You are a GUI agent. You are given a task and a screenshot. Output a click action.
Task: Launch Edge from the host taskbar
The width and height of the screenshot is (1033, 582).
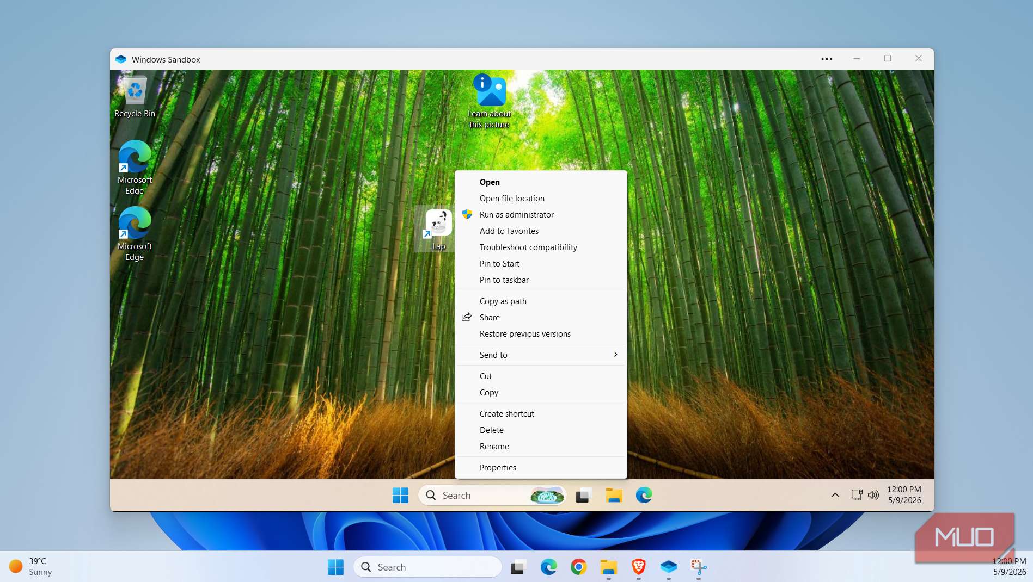pyautogui.click(x=548, y=567)
